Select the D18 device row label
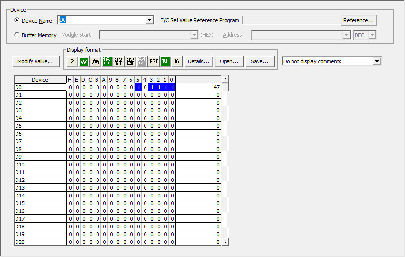Screen dimensions: 405x257 (x=41, y=227)
